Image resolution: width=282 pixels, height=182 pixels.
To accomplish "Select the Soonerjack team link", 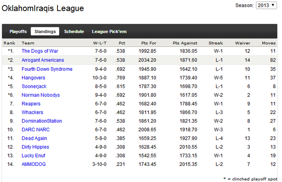I will tap(34, 86).
